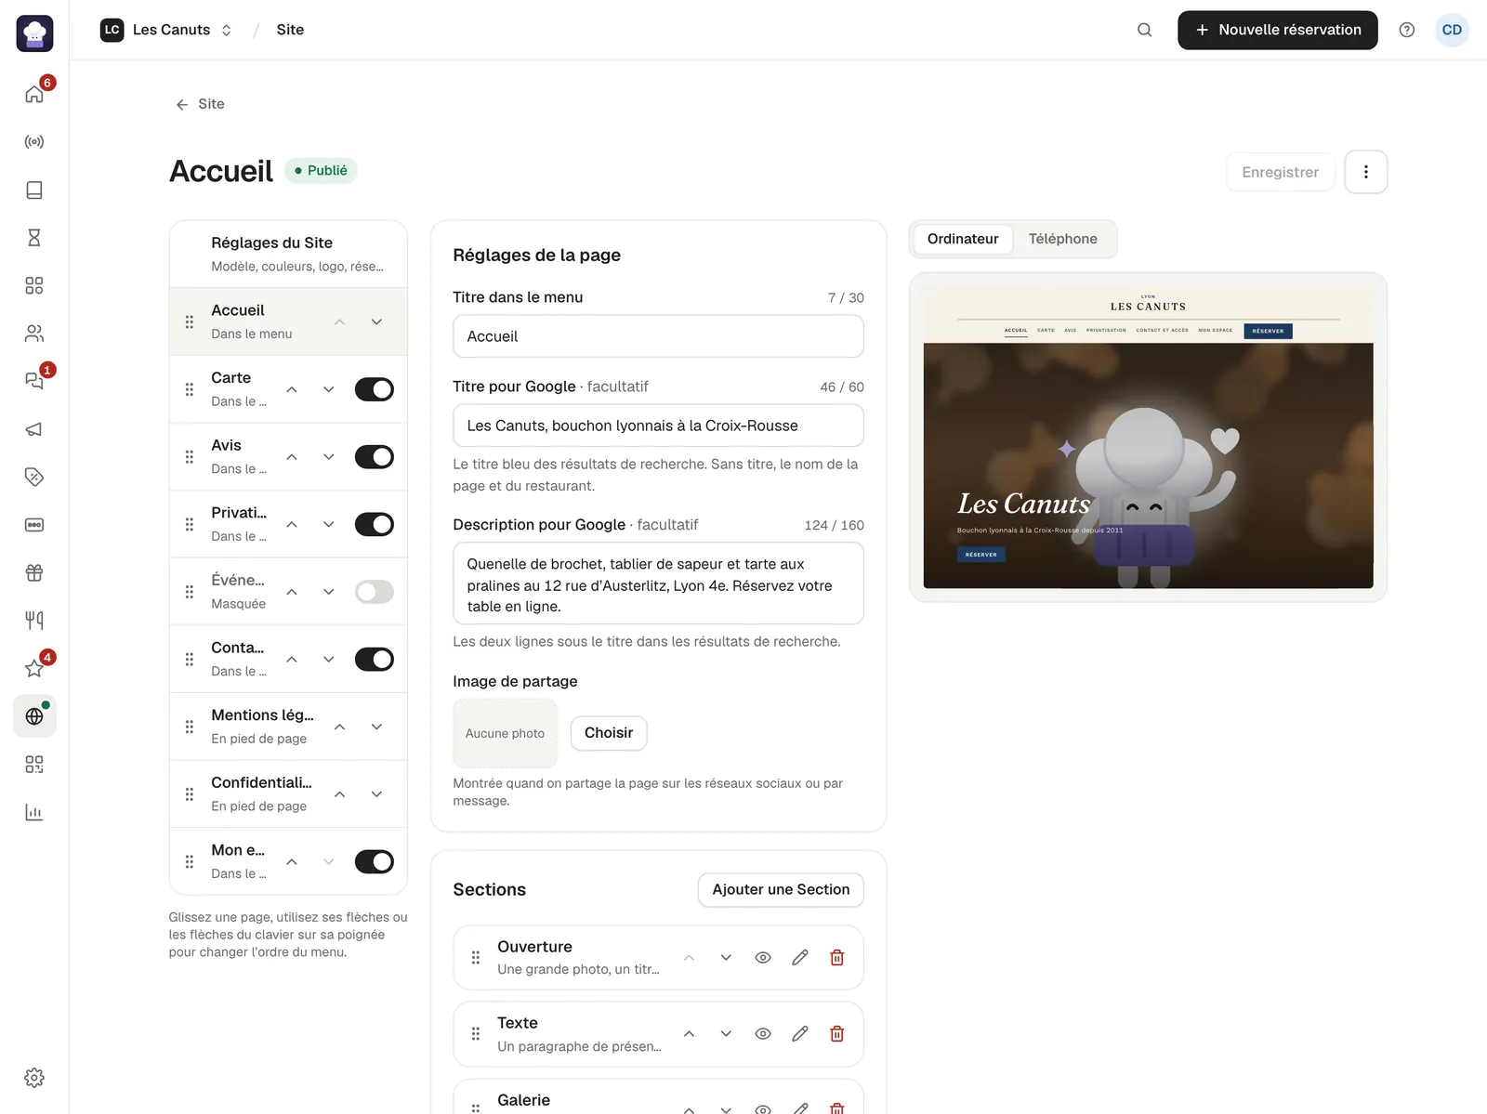This screenshot has width=1487, height=1114.
Task: Toggle the Privati… page switch
Action: (375, 524)
